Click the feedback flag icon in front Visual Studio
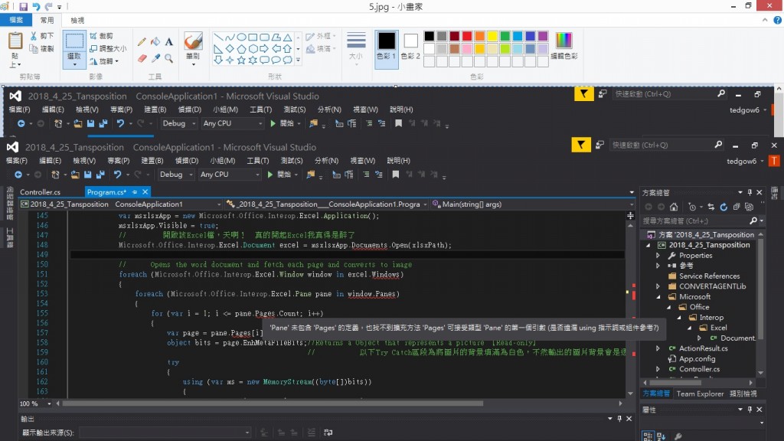Image resolution: width=784 pixels, height=441 pixels. 580,145
